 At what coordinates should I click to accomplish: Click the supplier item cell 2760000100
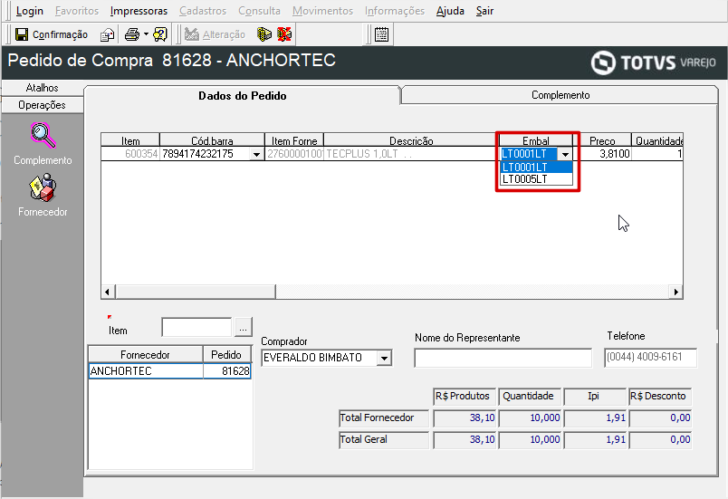[x=294, y=154]
